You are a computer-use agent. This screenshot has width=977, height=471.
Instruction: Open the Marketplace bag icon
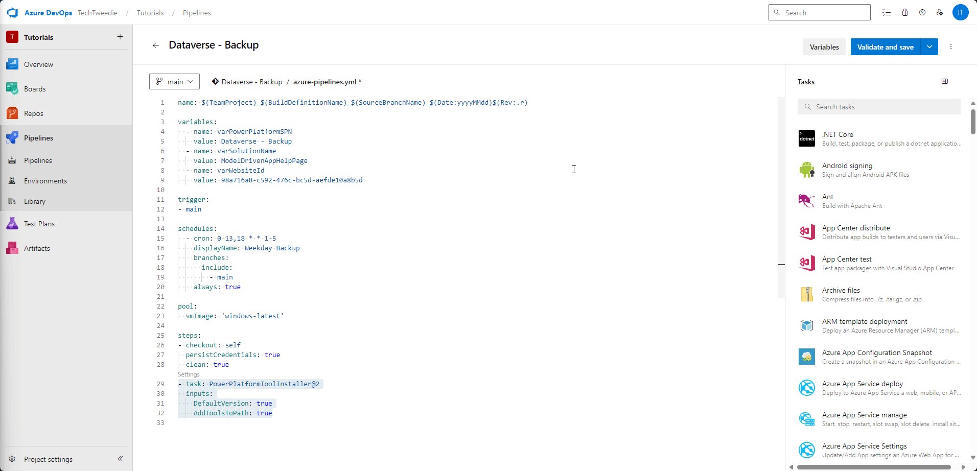tap(904, 12)
